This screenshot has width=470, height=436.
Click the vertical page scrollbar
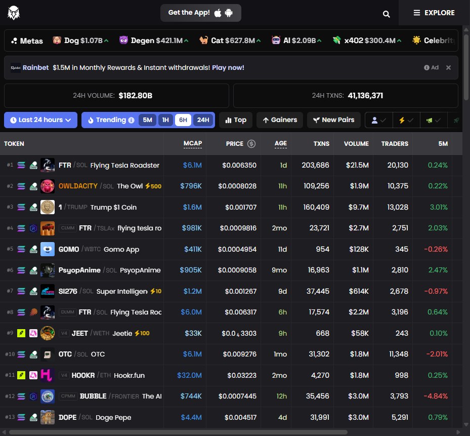point(466,67)
